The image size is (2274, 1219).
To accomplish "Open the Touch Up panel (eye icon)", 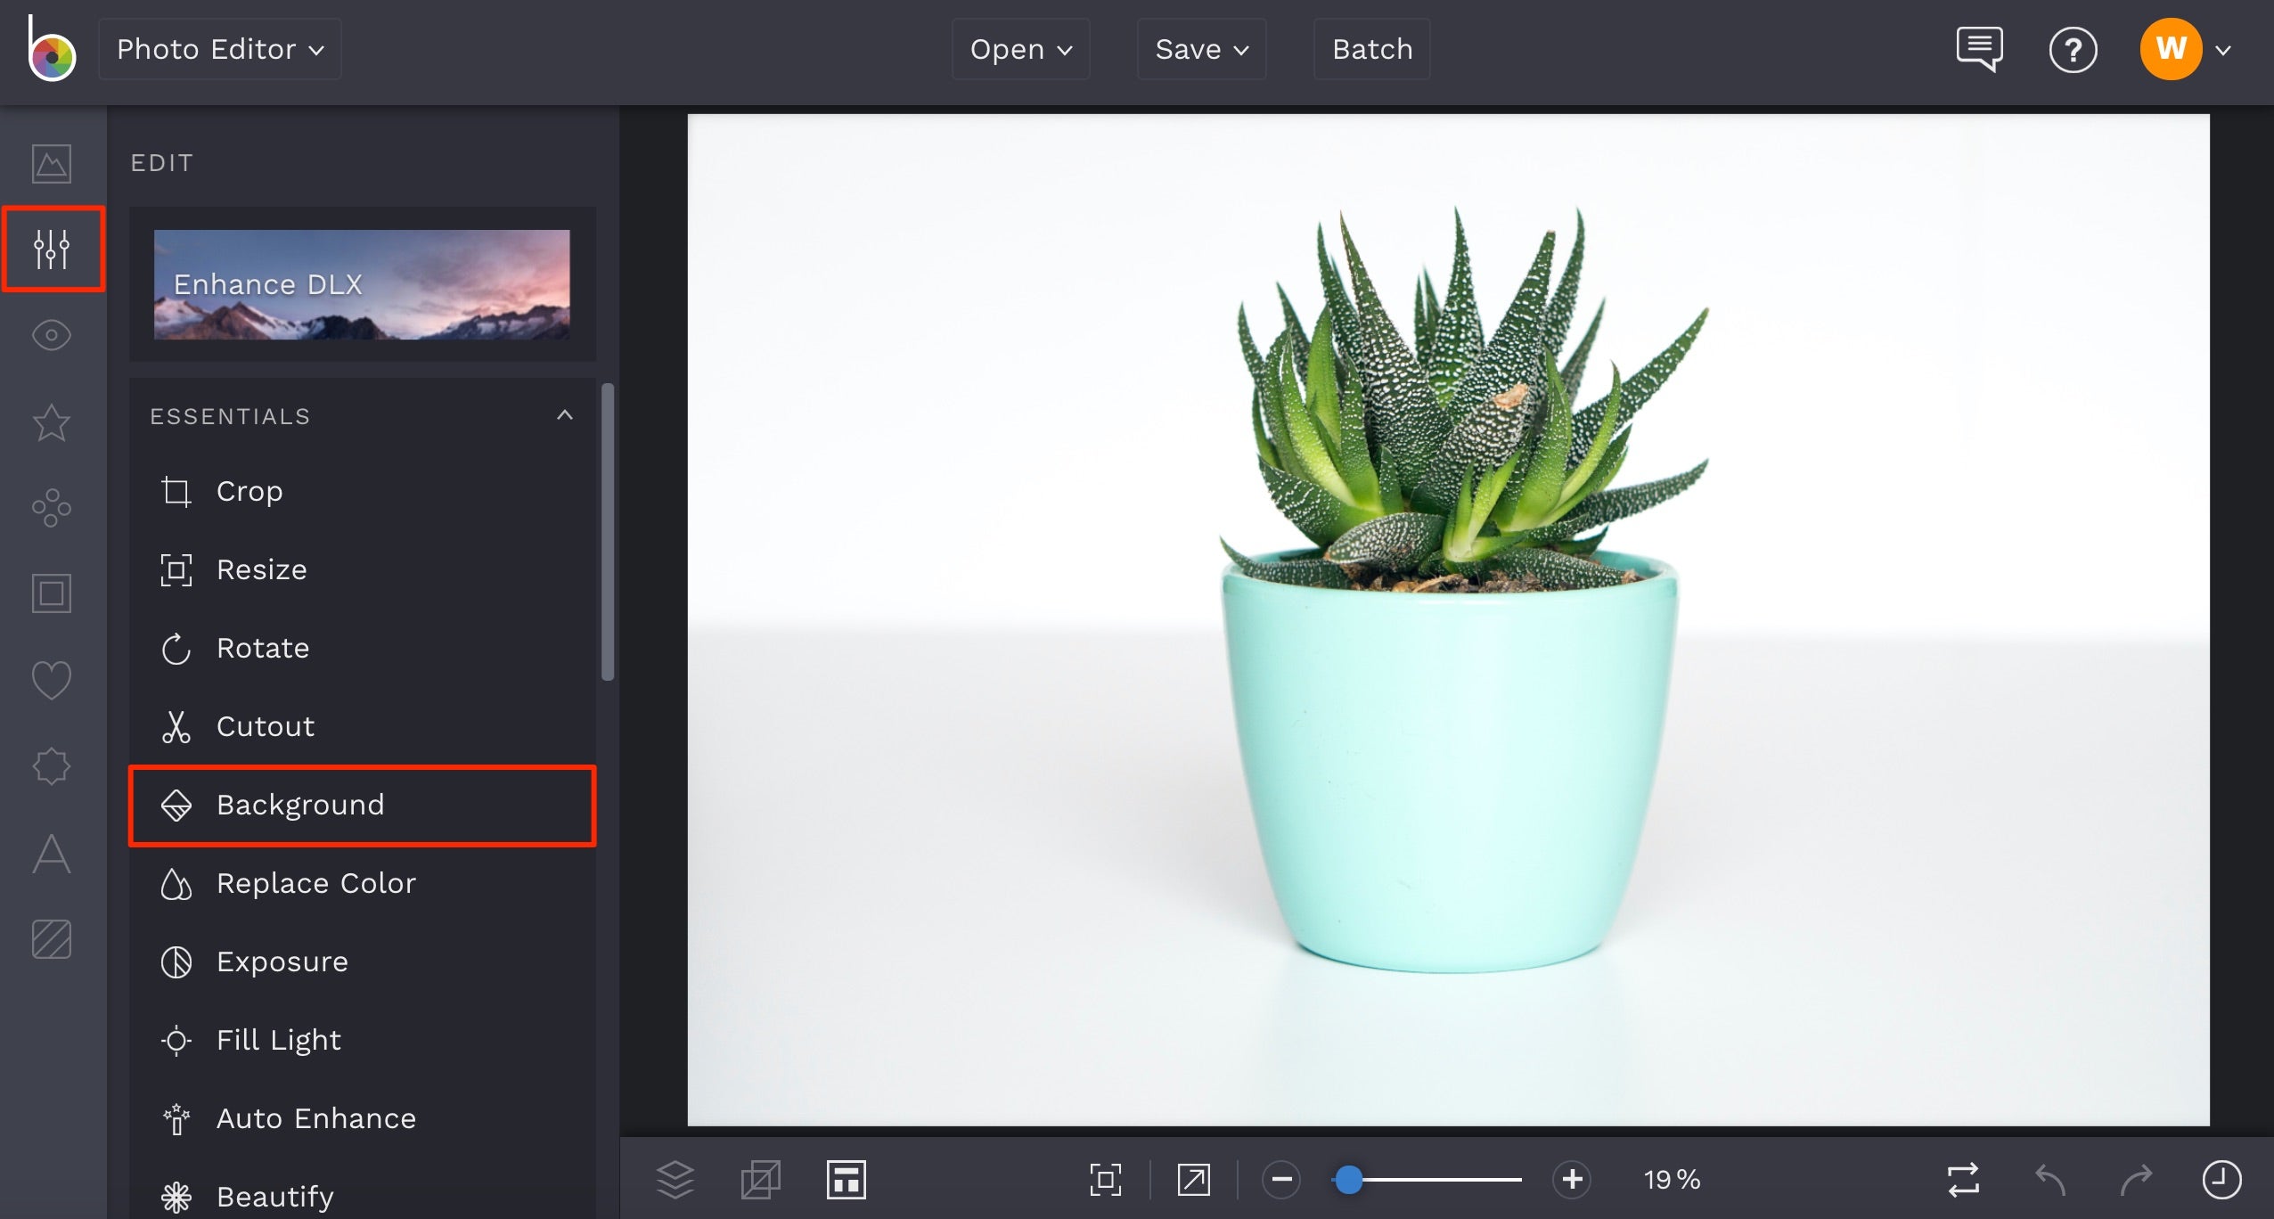I will [51, 336].
